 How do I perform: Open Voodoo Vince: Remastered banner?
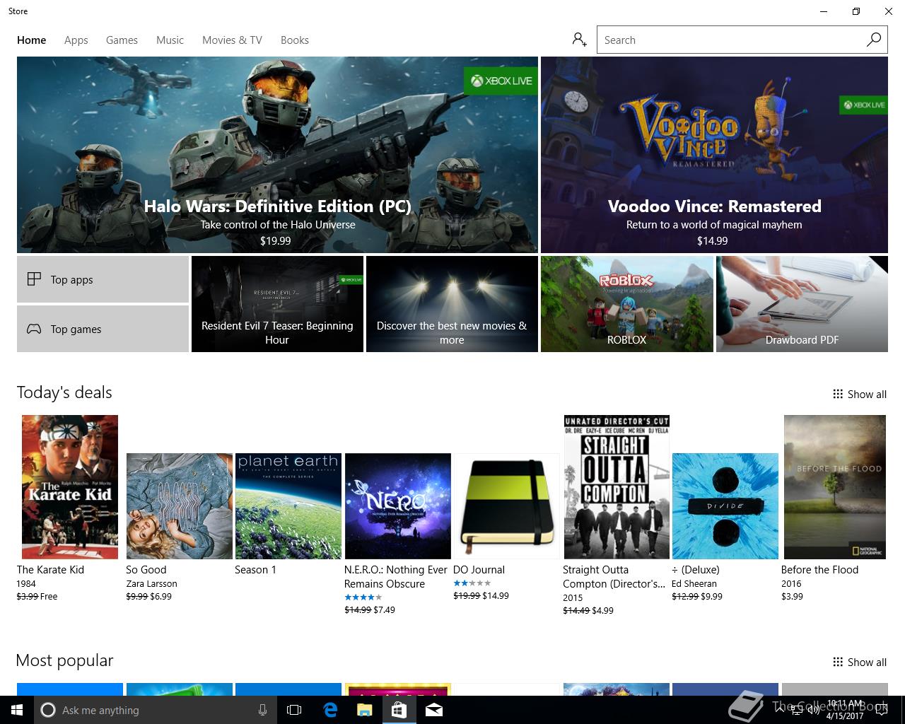click(714, 155)
